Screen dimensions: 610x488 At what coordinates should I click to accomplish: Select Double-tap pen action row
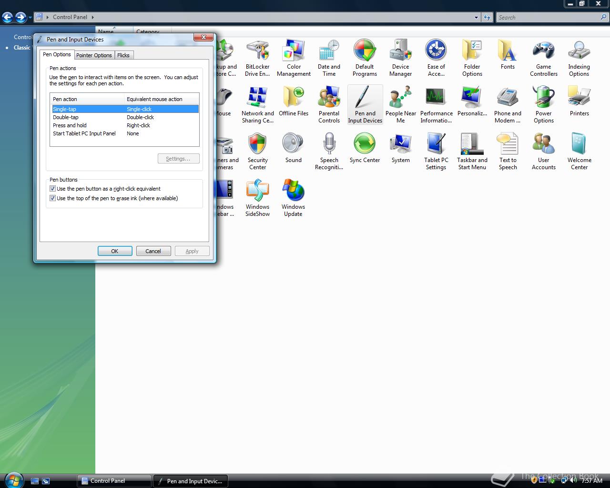pos(125,117)
